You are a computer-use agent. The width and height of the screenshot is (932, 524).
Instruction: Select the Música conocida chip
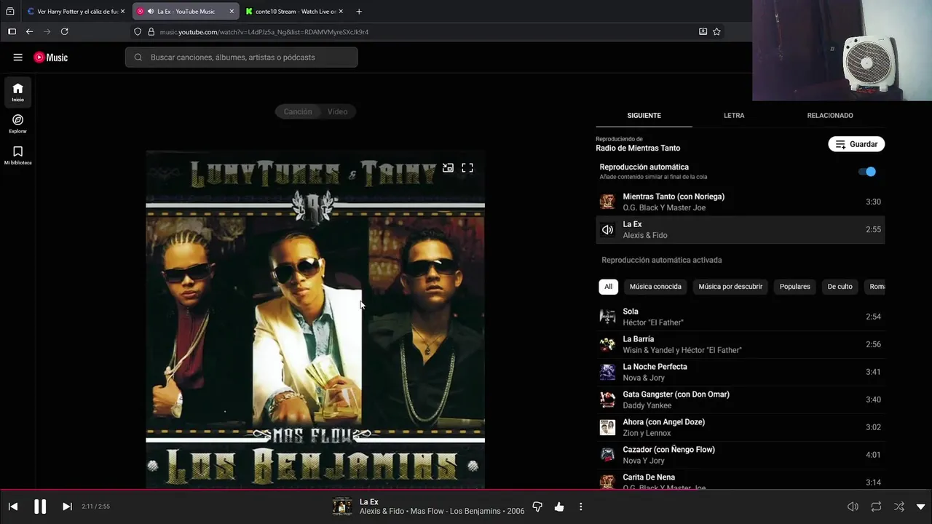click(x=655, y=287)
